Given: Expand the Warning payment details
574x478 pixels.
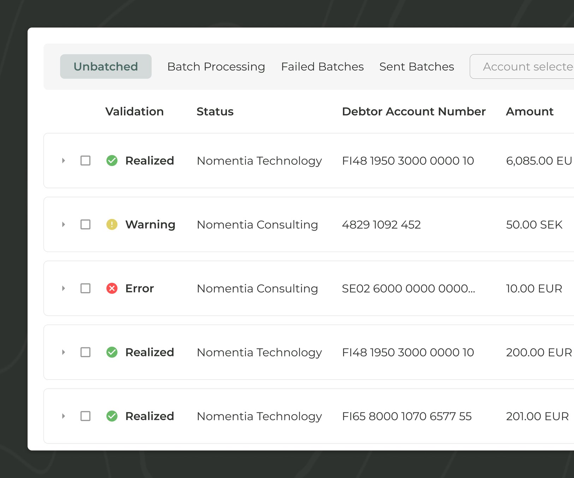Looking at the screenshot, I should pyautogui.click(x=64, y=225).
